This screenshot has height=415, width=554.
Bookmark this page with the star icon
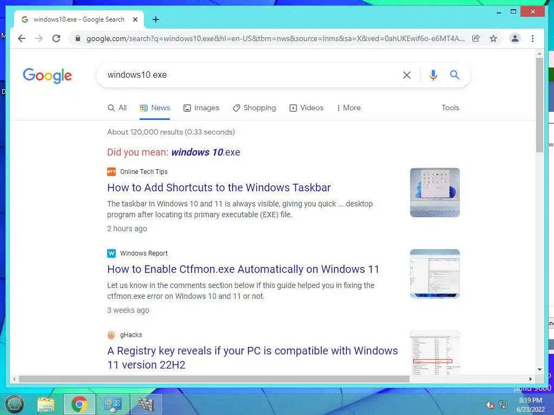493,38
